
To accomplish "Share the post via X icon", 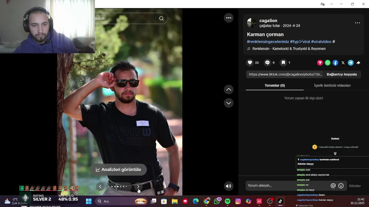I will 343,63.
